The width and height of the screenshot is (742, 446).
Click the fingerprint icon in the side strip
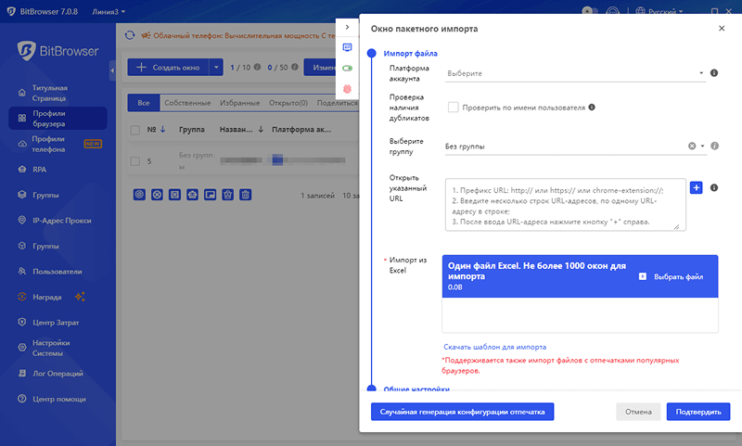tap(348, 89)
